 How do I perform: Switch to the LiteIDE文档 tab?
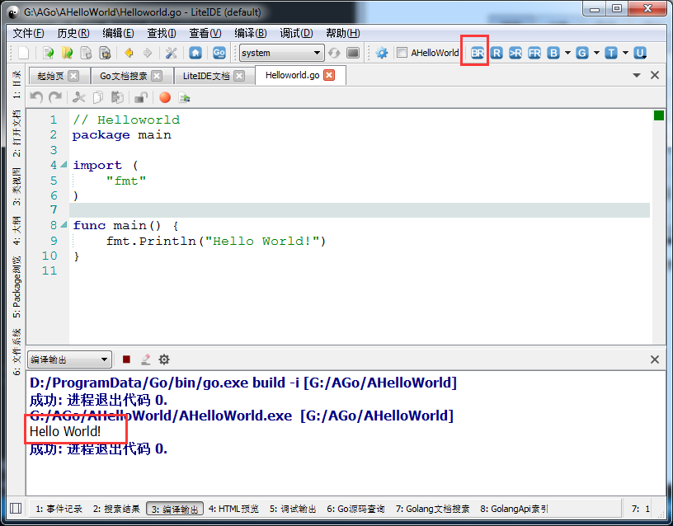[x=206, y=76]
